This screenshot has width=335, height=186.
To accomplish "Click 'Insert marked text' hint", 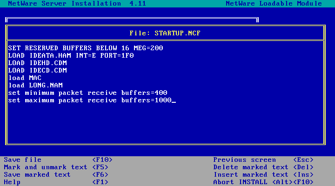I will coord(251,175).
